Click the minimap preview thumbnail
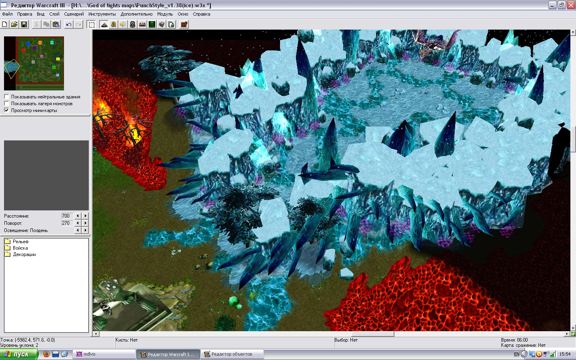Viewport: 576px width, 360px height. tap(34, 63)
